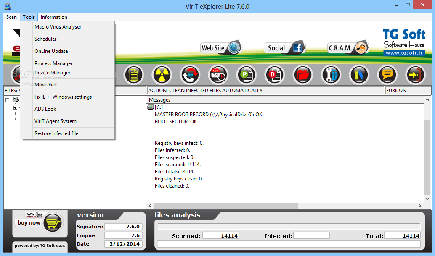The height and width of the screenshot is (256, 435).
Task: Click the application icon in title bar
Action: point(8,6)
